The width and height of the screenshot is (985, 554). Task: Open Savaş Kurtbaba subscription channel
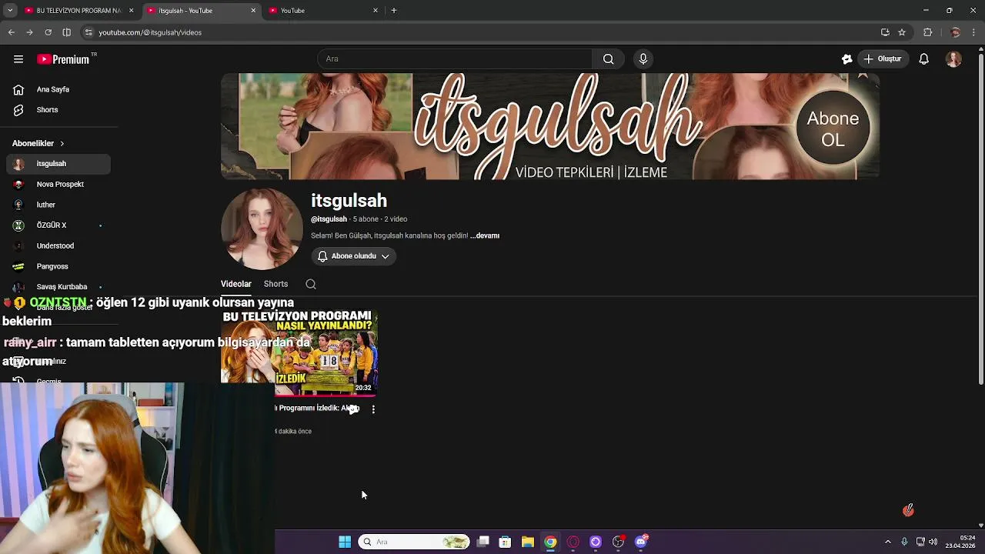pyautogui.click(x=58, y=286)
